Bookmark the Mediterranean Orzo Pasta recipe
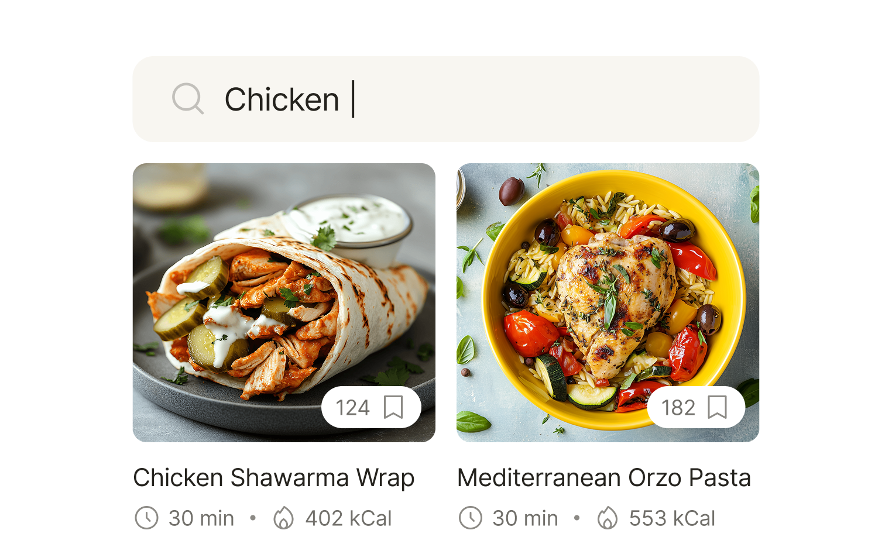The width and height of the screenshot is (892, 537). [x=717, y=407]
